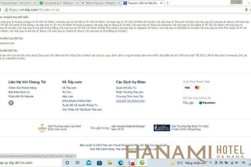Click the Asia e-commerce award badge
This screenshot has height=167, width=251.
pyautogui.click(x=162, y=128)
